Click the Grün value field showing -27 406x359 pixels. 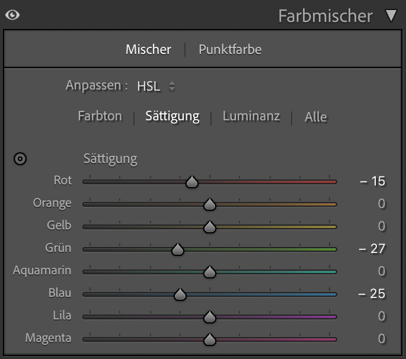[372, 249]
